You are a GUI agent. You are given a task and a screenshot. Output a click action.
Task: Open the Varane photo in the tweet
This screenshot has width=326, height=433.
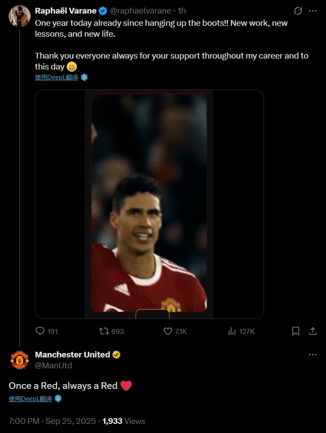pos(149,204)
